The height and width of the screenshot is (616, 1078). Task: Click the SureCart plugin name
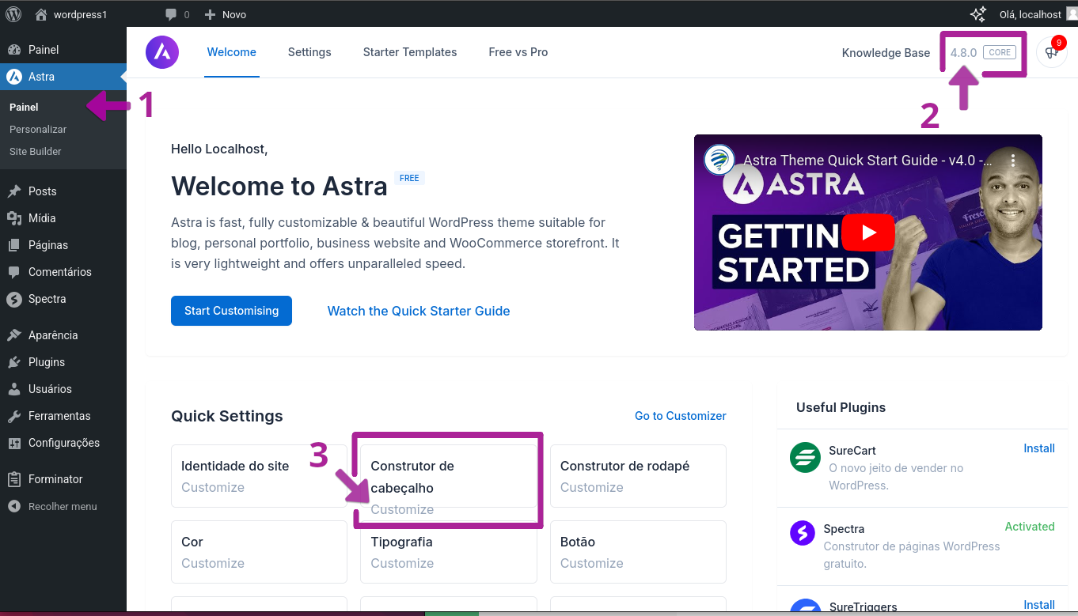click(x=852, y=451)
